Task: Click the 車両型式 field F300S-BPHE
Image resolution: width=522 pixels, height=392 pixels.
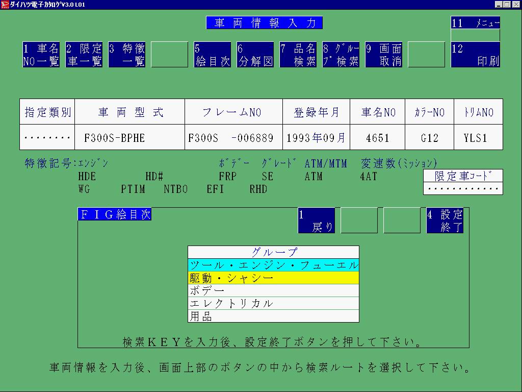Action: (129, 137)
